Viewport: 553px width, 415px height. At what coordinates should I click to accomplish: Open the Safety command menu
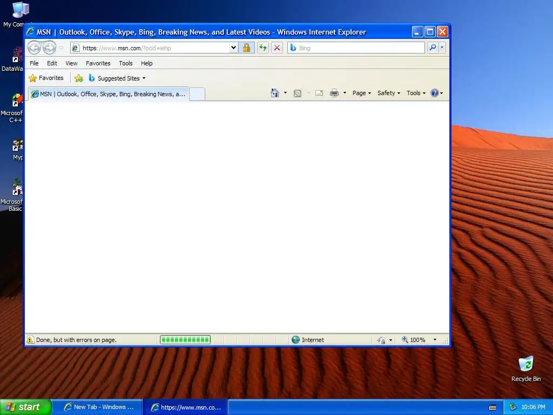click(x=389, y=93)
